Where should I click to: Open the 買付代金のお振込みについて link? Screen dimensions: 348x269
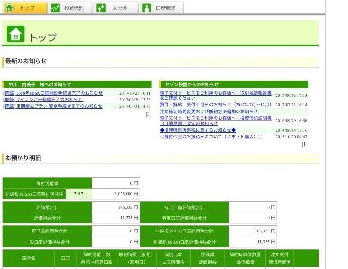point(211,137)
